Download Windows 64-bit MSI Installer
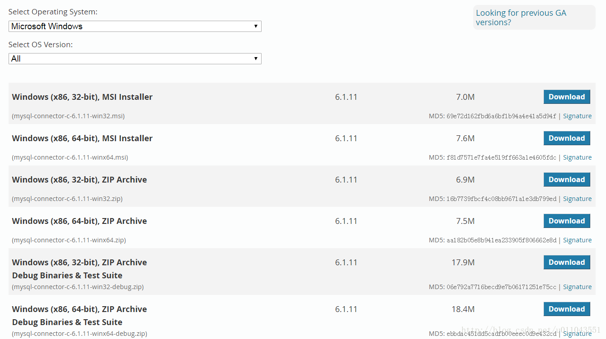Viewport: 606px width, 339px height. pos(567,138)
